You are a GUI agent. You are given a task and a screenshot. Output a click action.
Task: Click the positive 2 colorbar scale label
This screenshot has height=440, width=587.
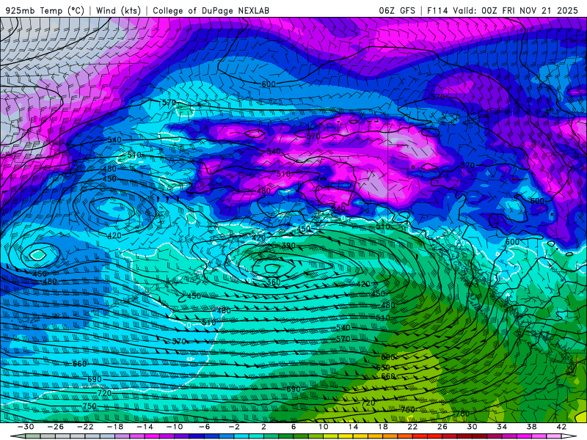click(263, 427)
